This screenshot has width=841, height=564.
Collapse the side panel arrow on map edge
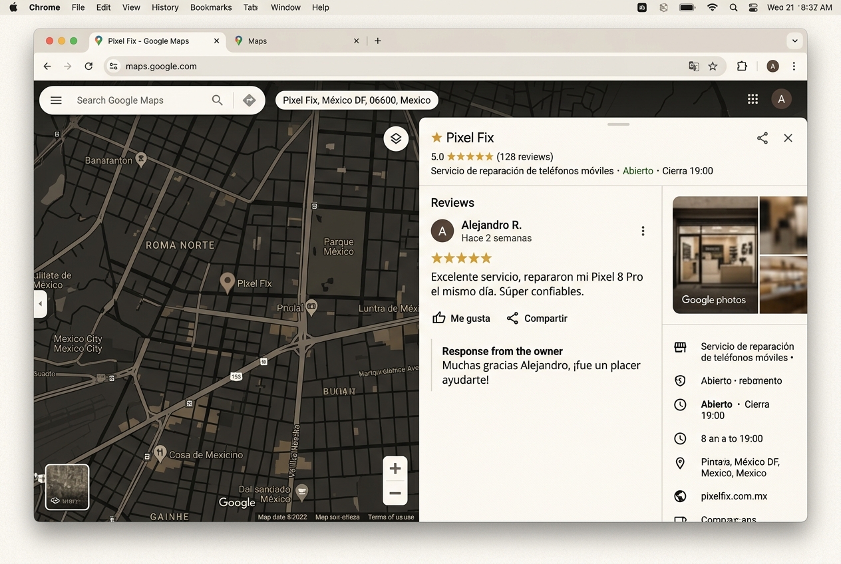click(40, 304)
